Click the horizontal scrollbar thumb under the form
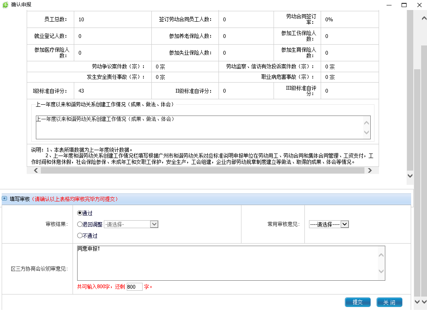The height and width of the screenshot is (312, 427). [202, 170]
